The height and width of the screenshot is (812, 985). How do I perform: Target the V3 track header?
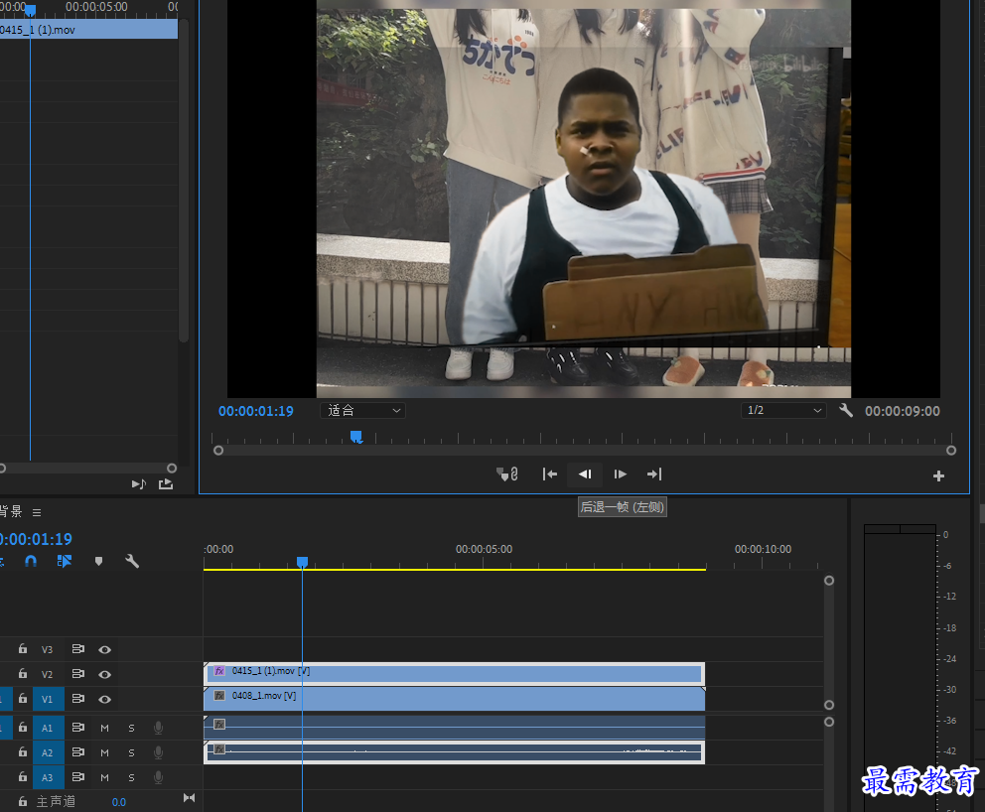coord(48,649)
